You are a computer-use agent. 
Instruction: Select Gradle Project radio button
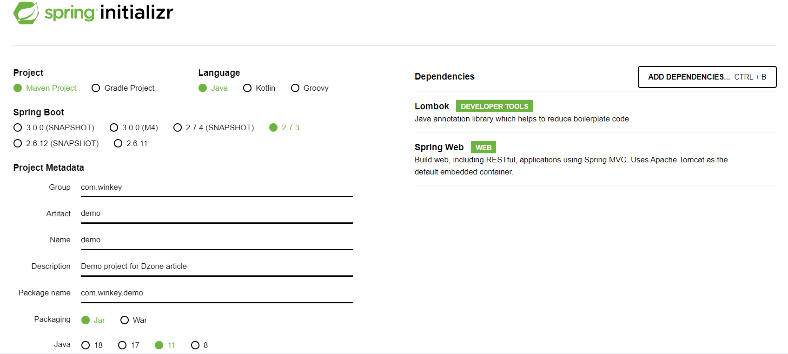click(x=96, y=88)
